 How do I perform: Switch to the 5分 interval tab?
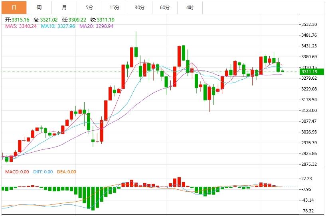point(89,7)
